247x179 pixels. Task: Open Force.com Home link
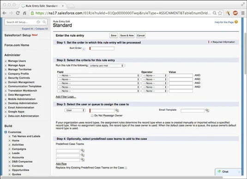tap(17, 45)
